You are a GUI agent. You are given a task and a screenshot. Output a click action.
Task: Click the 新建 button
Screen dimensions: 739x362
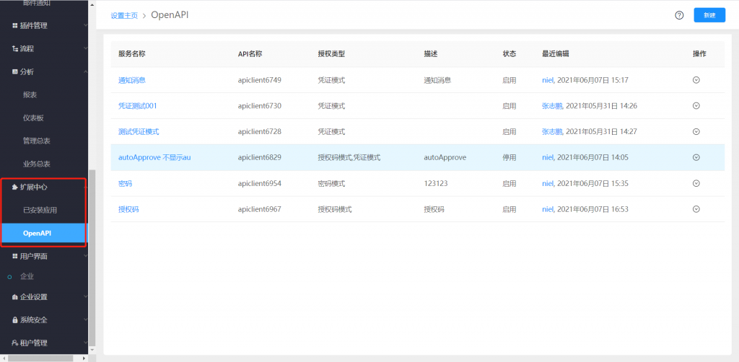click(x=709, y=15)
